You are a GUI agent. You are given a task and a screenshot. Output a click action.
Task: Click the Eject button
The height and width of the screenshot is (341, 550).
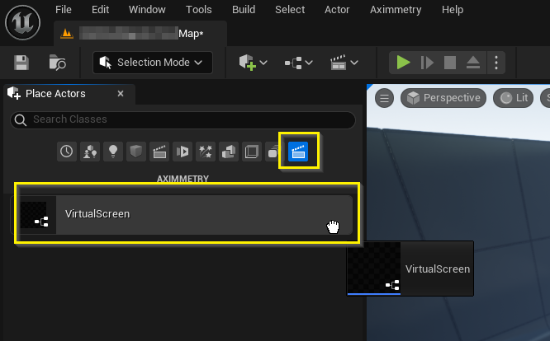[x=473, y=63]
